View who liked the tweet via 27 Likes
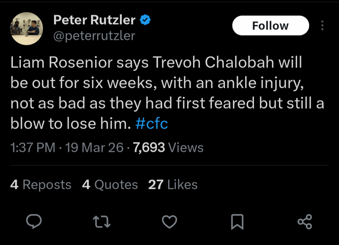Viewport: 339px width, 245px height. [x=172, y=184]
